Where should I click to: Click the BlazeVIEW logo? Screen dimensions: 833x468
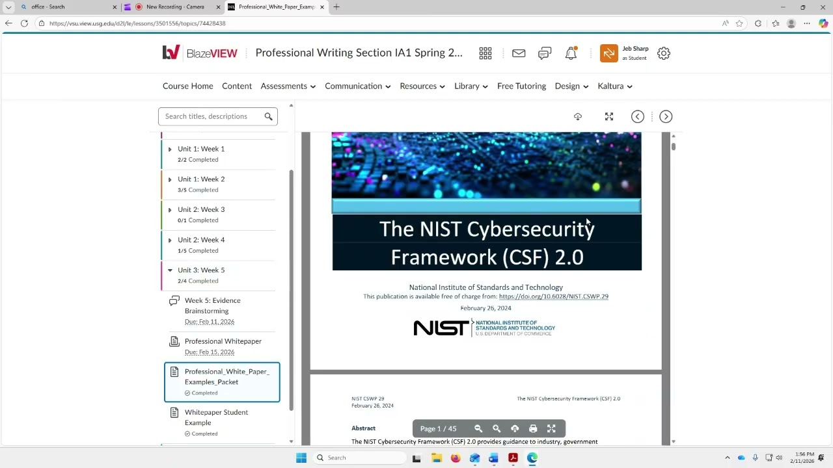pos(200,53)
